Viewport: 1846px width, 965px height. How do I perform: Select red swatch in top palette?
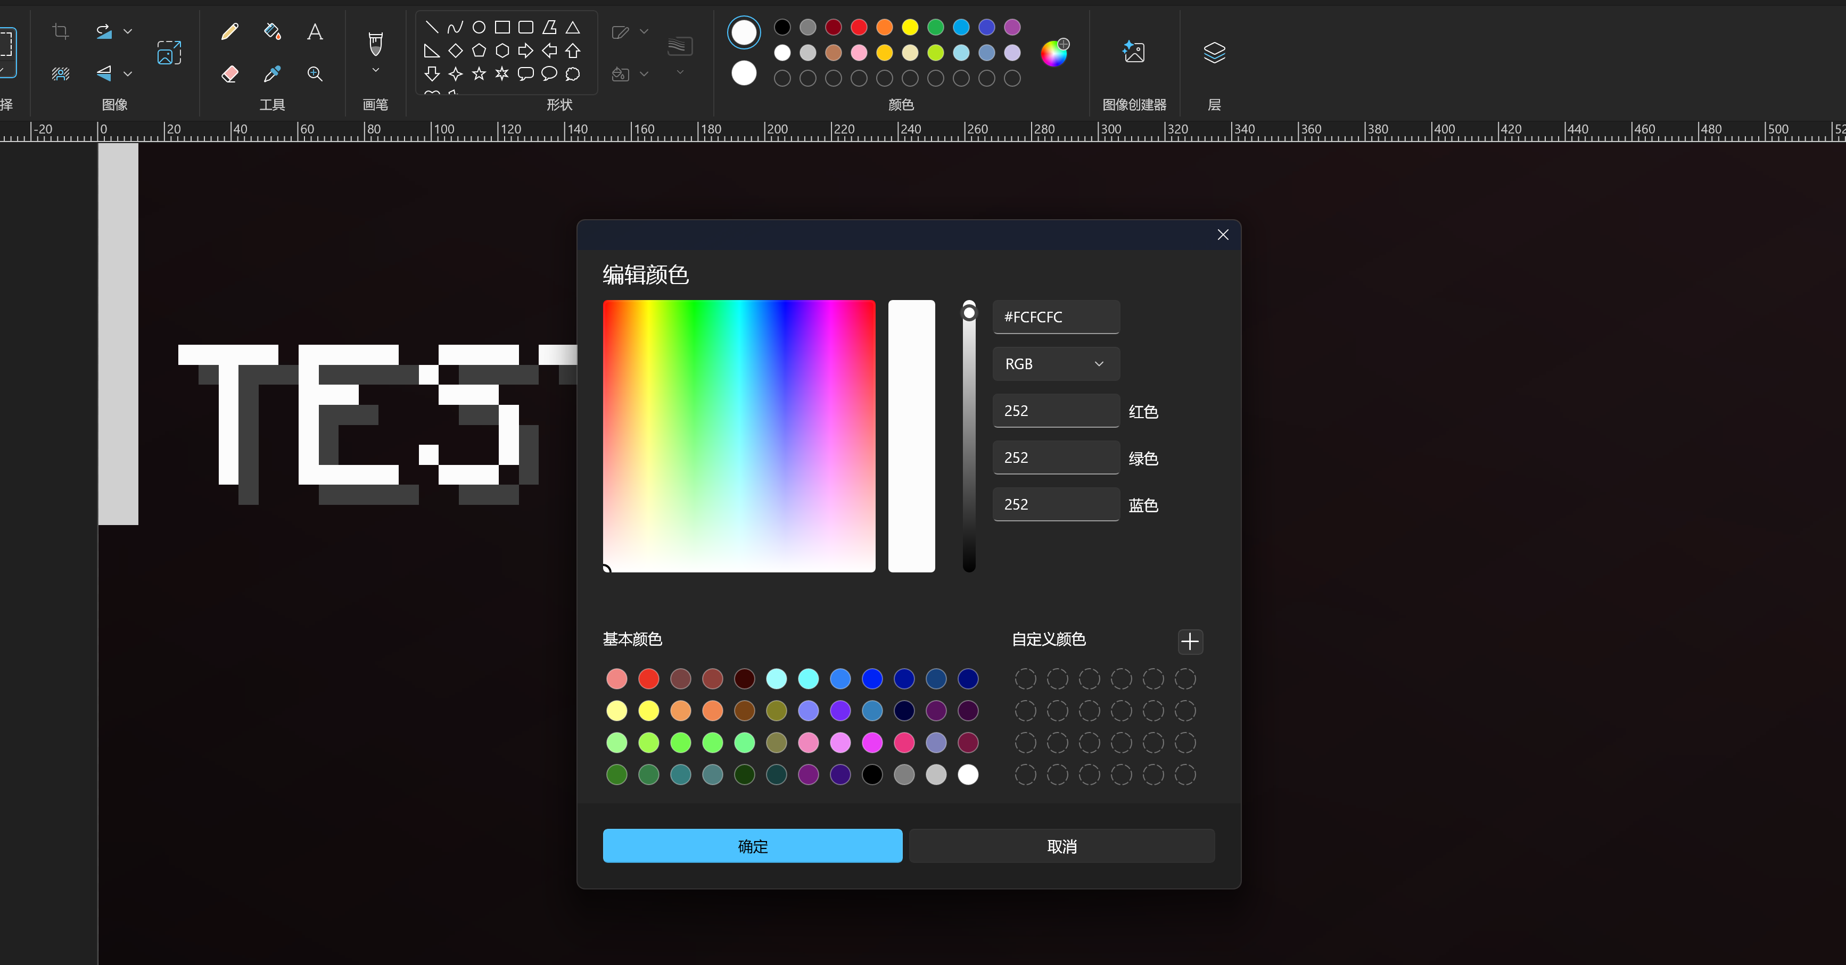tap(859, 27)
